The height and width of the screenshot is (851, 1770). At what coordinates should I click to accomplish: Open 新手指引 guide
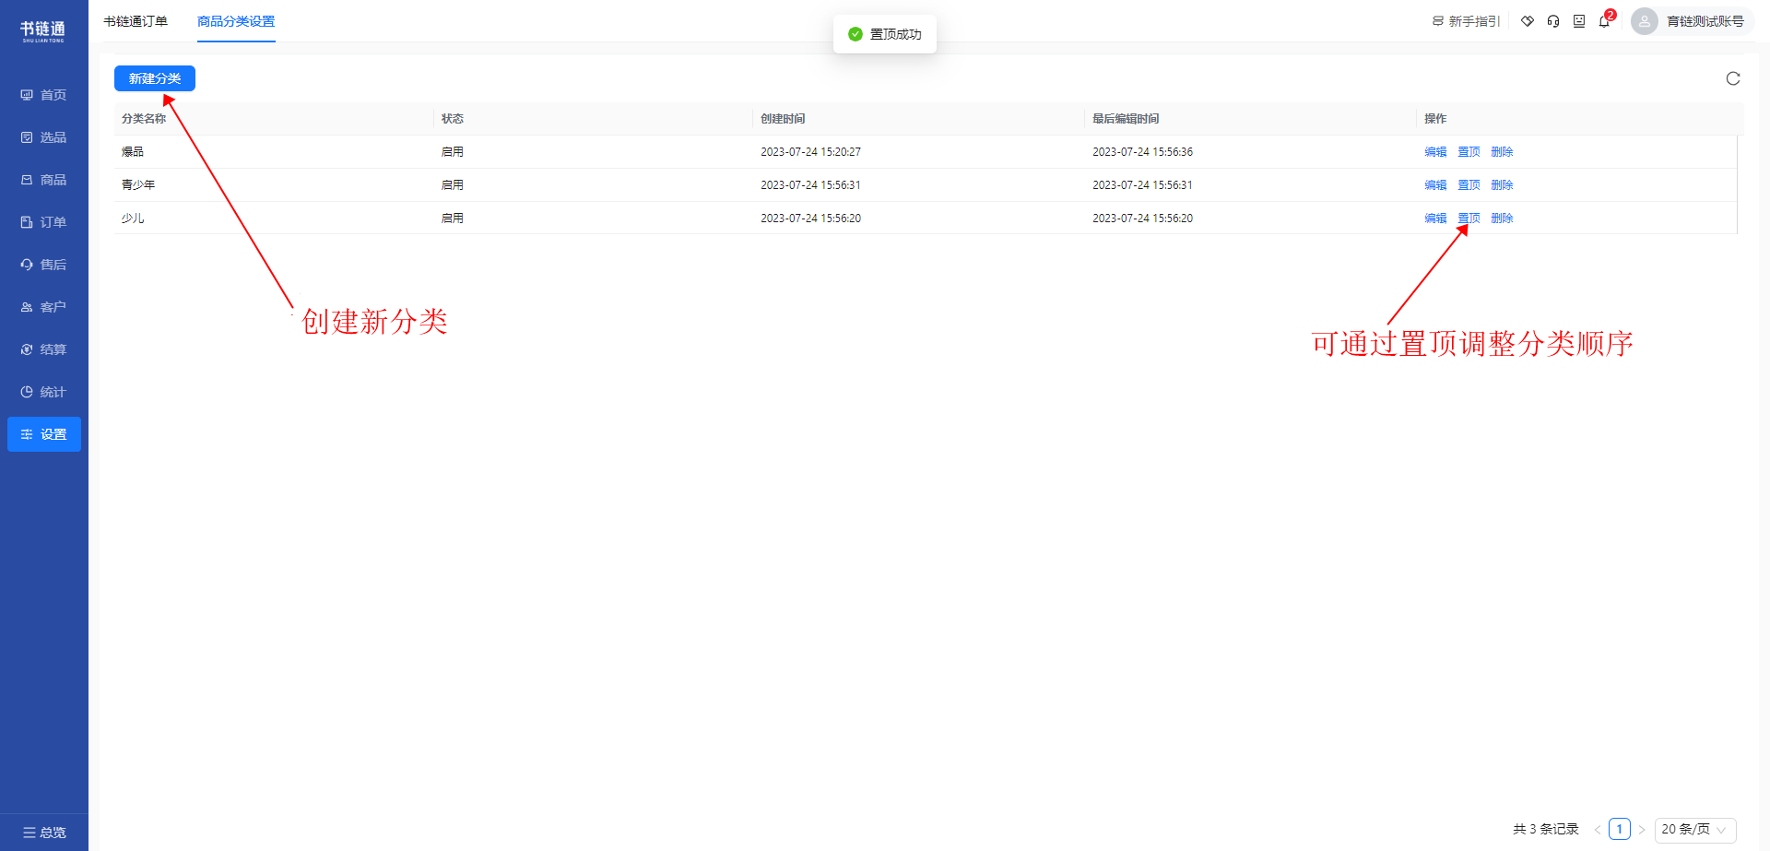click(1466, 21)
